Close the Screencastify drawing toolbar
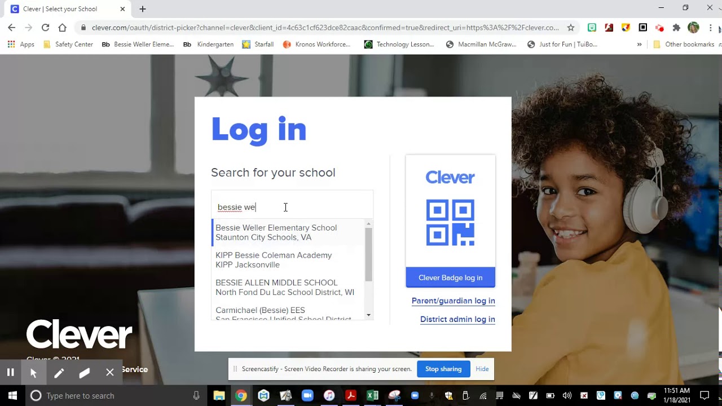722x406 pixels. point(110,372)
